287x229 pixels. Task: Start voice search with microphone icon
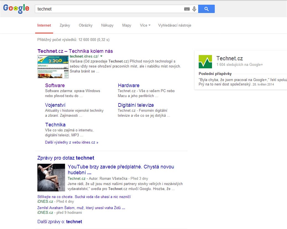[x=194, y=9]
